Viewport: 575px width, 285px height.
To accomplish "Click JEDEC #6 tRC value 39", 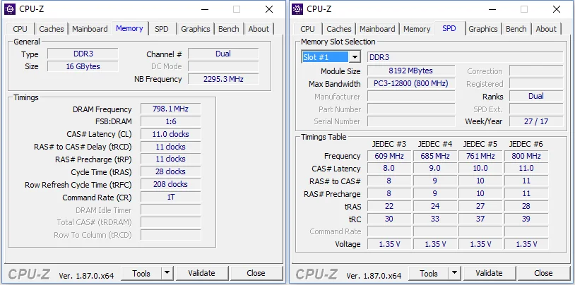I will pyautogui.click(x=526, y=219).
